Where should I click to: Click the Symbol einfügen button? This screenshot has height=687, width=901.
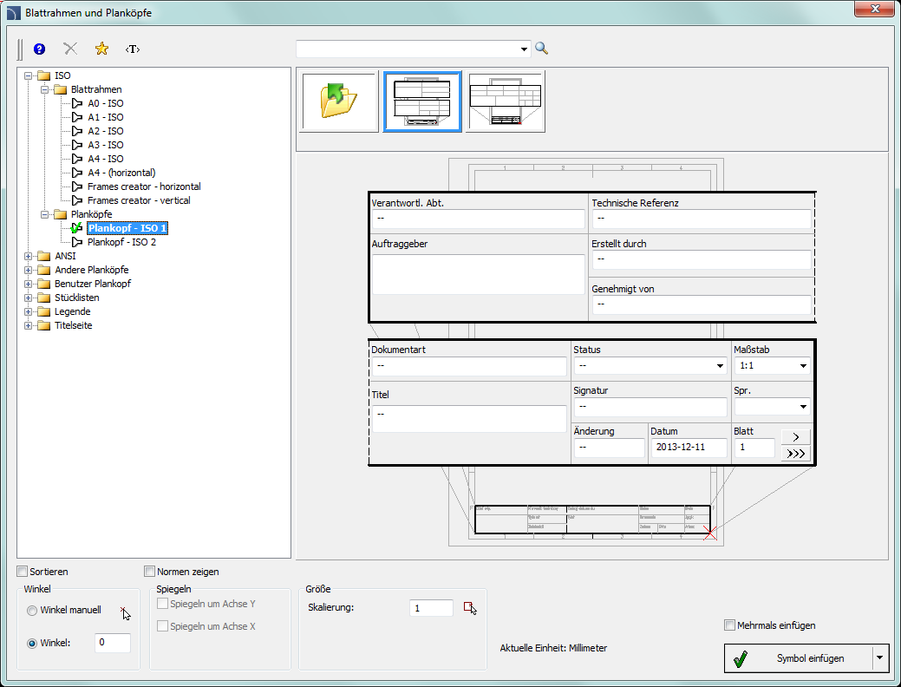pyautogui.click(x=798, y=658)
